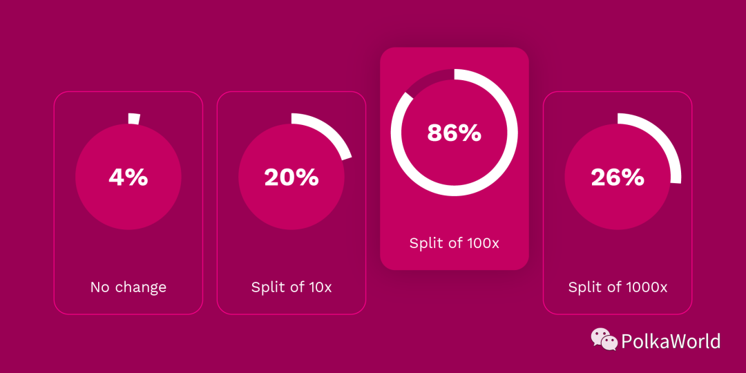746x373 pixels.
Task: Select the "Split of 1000x" label
Action: [618, 287]
